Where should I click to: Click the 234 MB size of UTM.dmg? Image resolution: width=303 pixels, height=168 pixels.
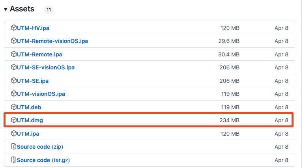229,120
